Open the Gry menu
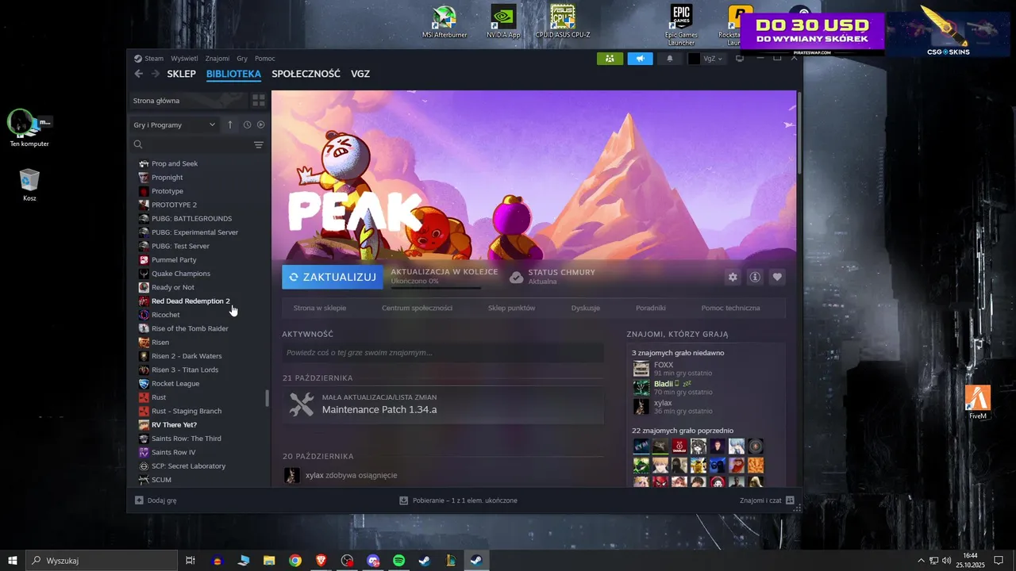Image resolution: width=1016 pixels, height=571 pixels. coord(242,59)
